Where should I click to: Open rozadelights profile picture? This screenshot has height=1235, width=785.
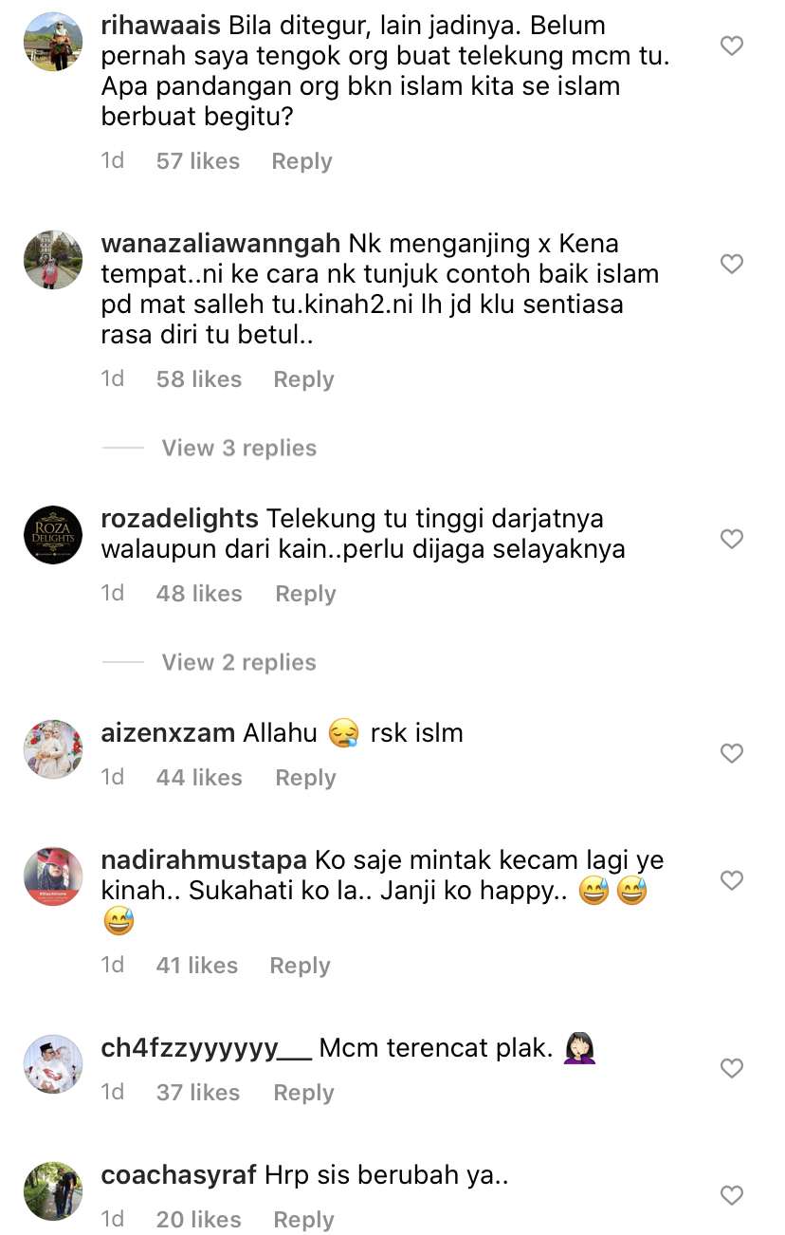(x=53, y=535)
